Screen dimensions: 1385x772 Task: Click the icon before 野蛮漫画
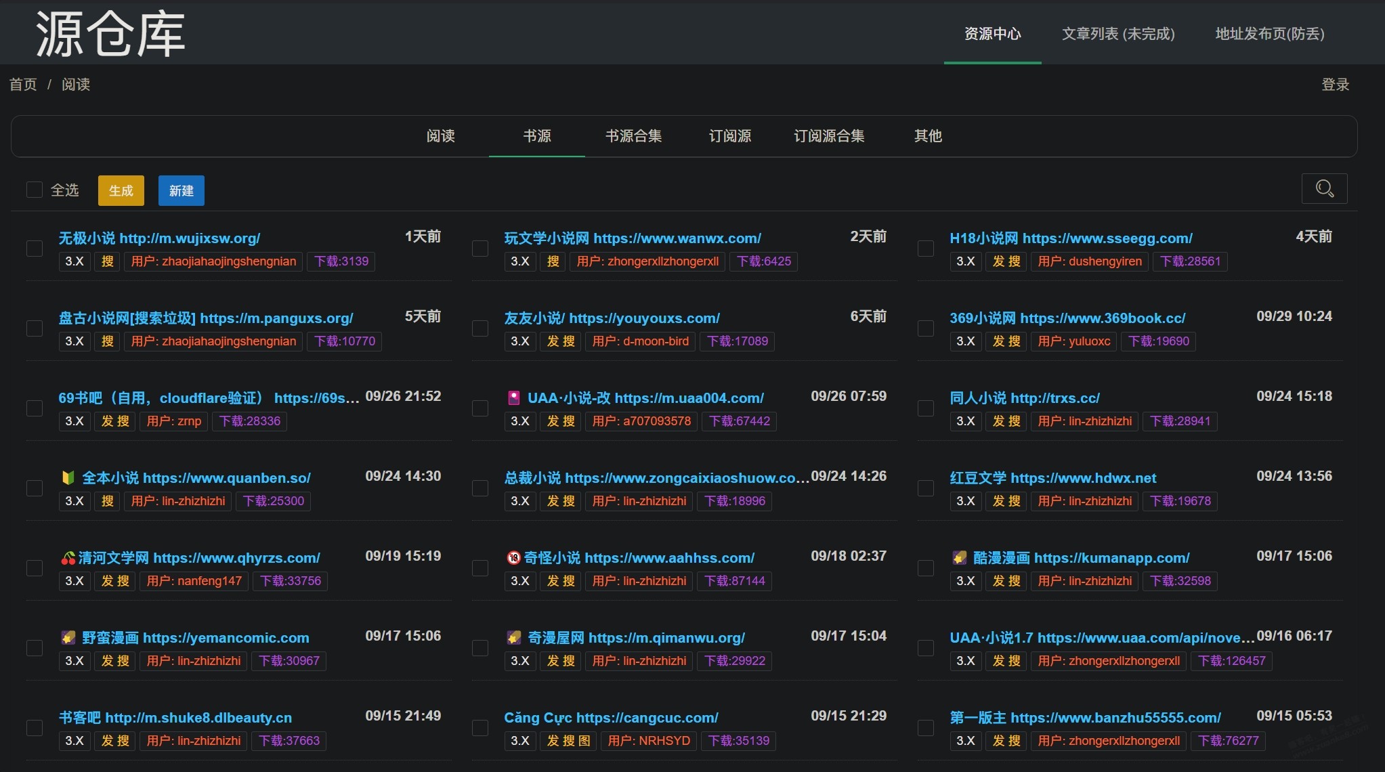(x=68, y=637)
